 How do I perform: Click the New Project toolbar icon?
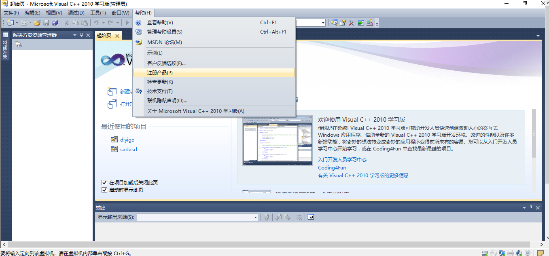pyautogui.click(x=11, y=23)
